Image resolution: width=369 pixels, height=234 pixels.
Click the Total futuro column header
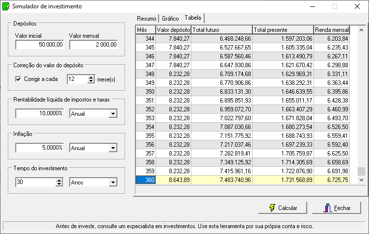tap(222, 30)
